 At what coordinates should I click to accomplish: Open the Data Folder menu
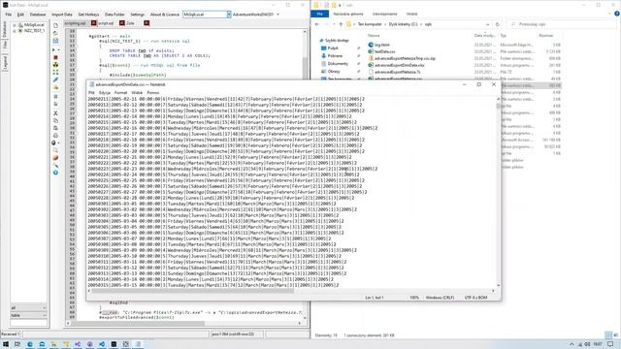(114, 15)
